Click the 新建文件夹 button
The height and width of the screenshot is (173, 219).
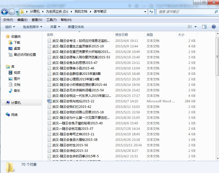coord(76,27)
